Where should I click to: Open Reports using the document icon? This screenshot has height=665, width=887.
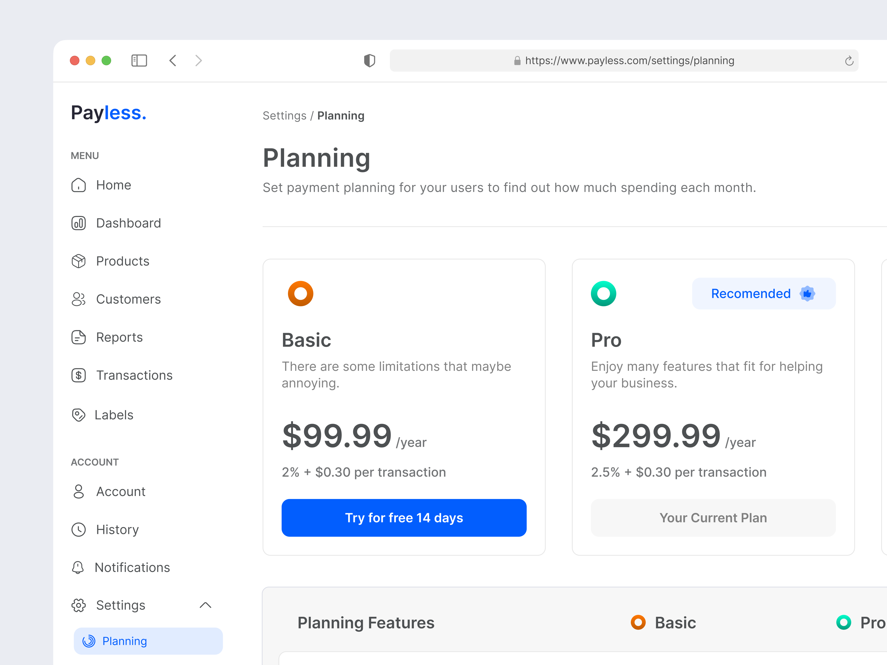pyautogui.click(x=79, y=337)
